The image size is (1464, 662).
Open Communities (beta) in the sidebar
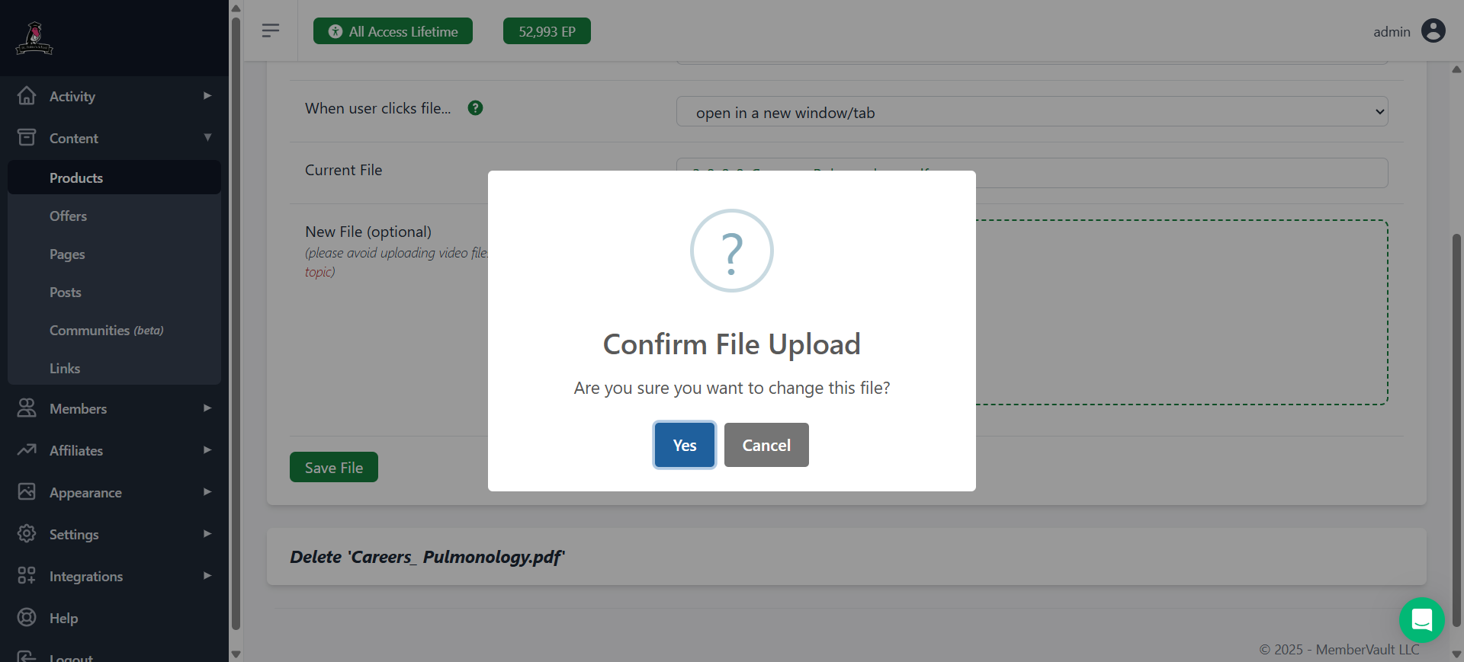point(114,330)
